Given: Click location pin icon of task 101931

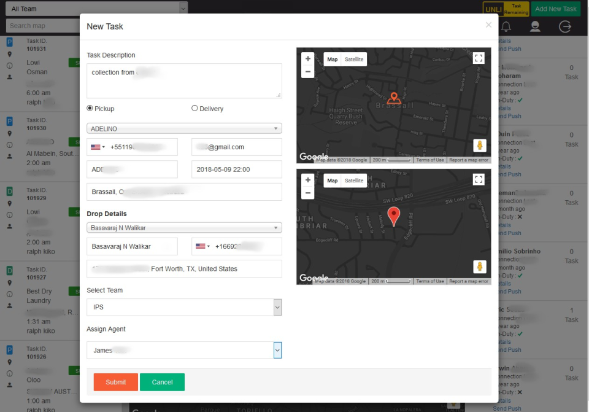Looking at the screenshot, I should pyautogui.click(x=10, y=54).
